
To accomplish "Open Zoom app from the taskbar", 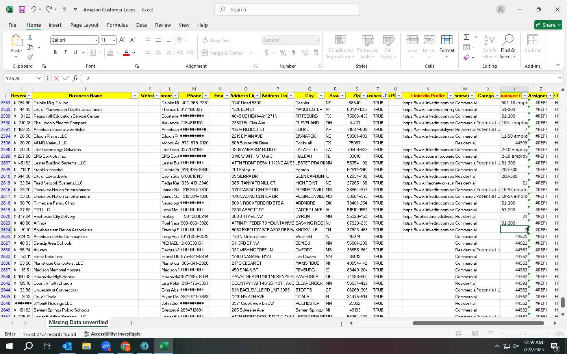I will point(106,346).
